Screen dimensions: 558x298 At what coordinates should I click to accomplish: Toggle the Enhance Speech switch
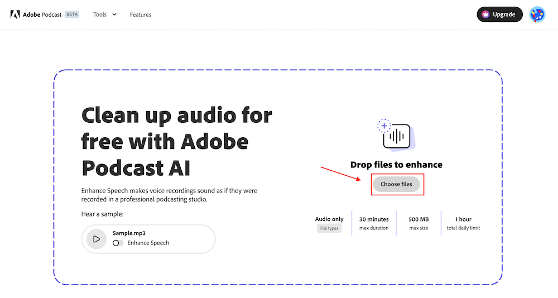coord(118,243)
